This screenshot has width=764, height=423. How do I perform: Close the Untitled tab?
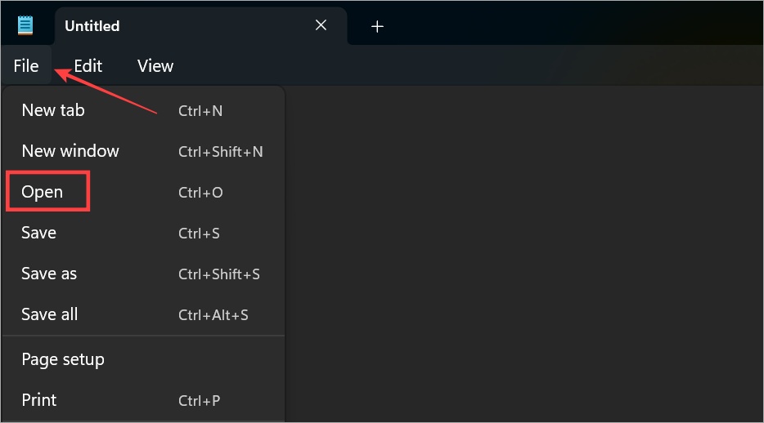pyautogui.click(x=321, y=25)
